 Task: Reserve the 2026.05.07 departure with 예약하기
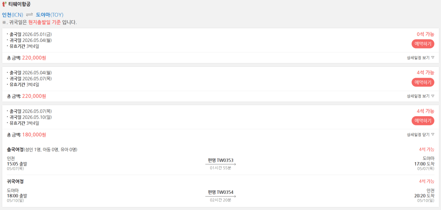tap(423, 121)
